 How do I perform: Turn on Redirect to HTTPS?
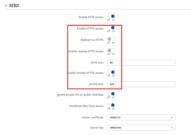[x=111, y=39]
